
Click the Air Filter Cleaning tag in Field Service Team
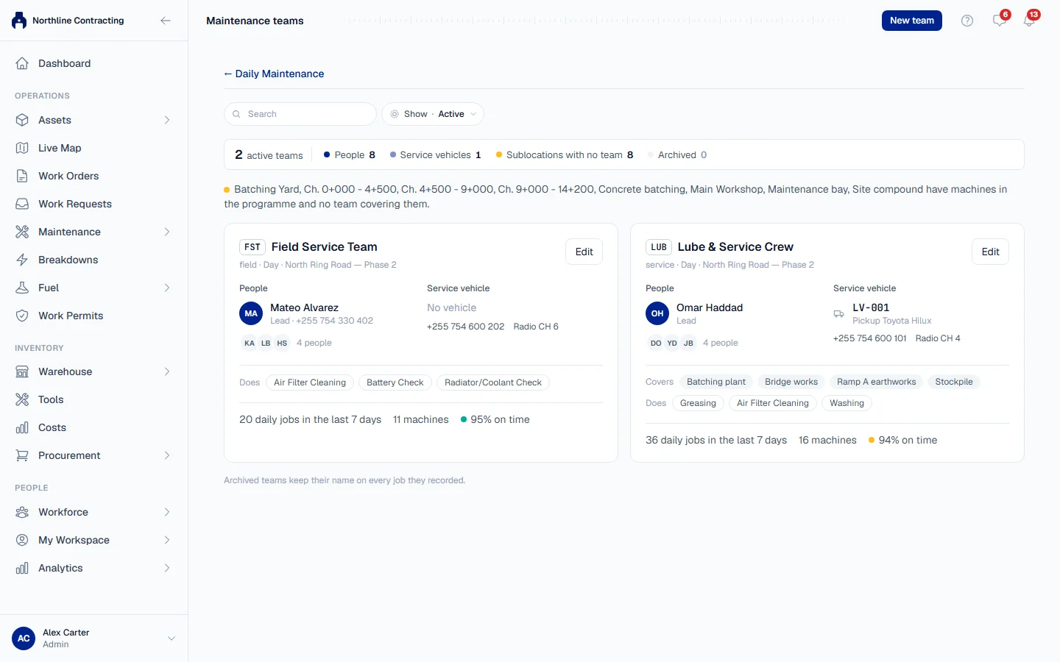click(310, 382)
